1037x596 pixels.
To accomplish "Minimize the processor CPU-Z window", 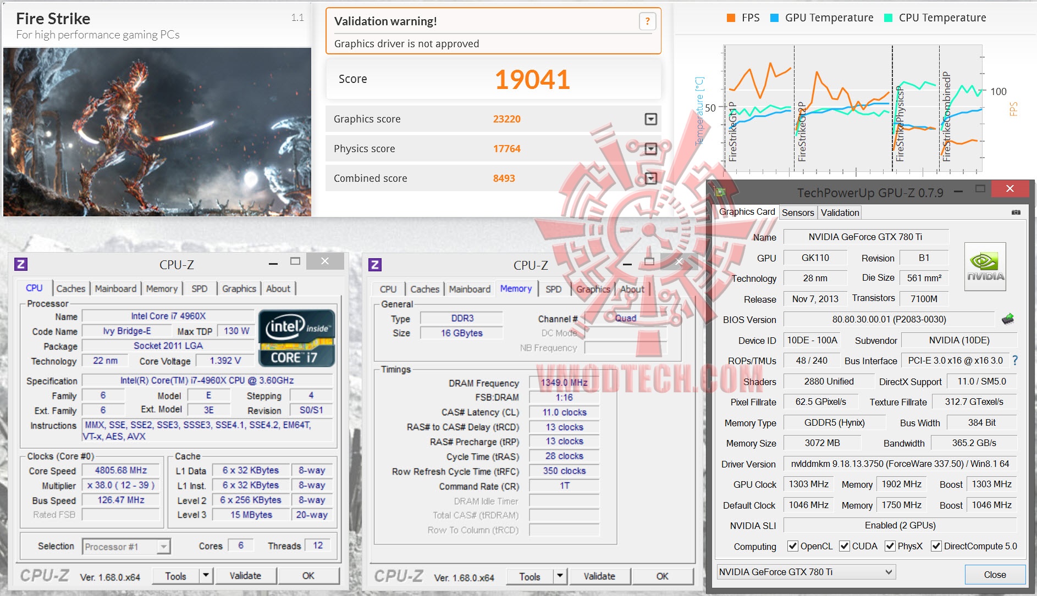I will point(273,264).
